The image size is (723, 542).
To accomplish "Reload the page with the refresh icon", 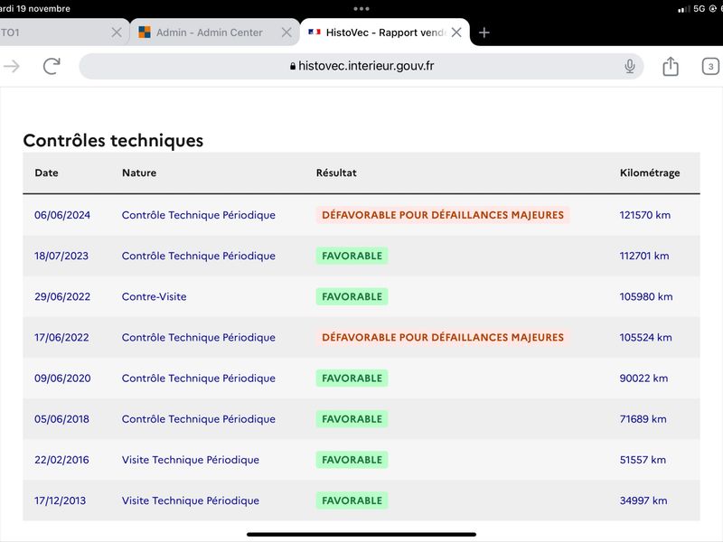I will (52, 66).
